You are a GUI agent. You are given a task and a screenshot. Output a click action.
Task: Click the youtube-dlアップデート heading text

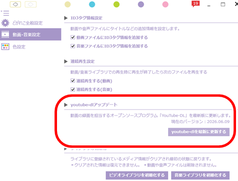click(x=94, y=105)
